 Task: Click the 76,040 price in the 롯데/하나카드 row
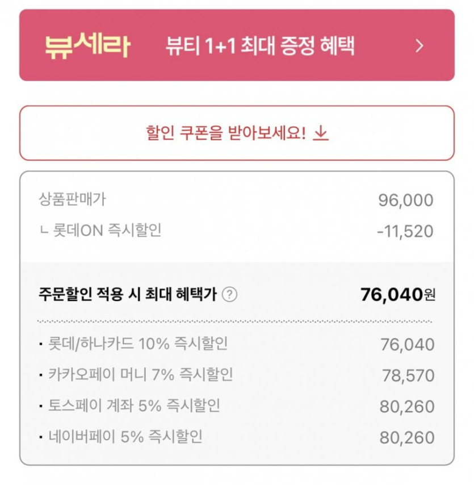[407, 345]
